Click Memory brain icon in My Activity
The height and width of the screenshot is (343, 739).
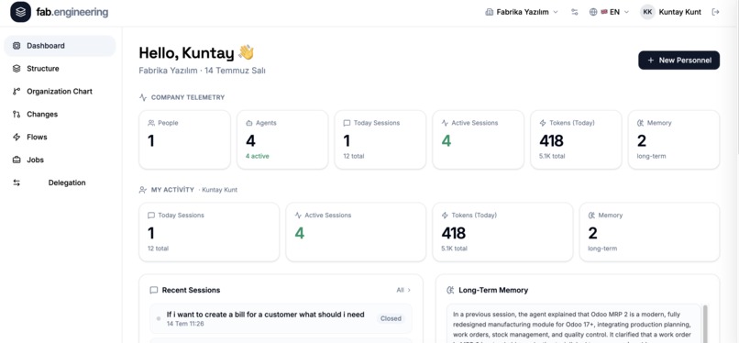pos(592,216)
